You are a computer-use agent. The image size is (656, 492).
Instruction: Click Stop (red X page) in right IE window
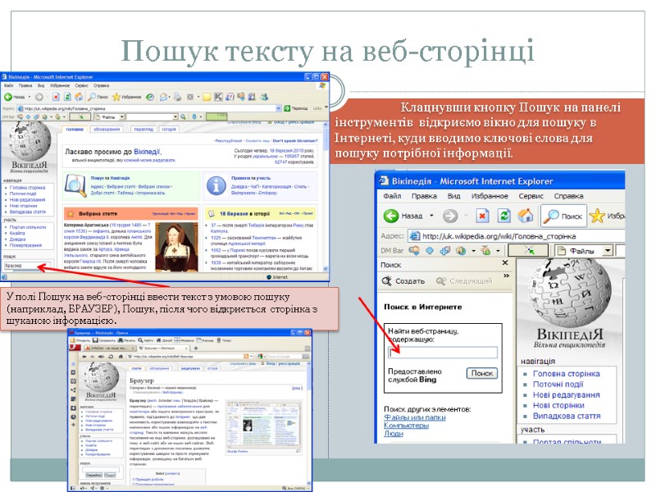[x=482, y=216]
